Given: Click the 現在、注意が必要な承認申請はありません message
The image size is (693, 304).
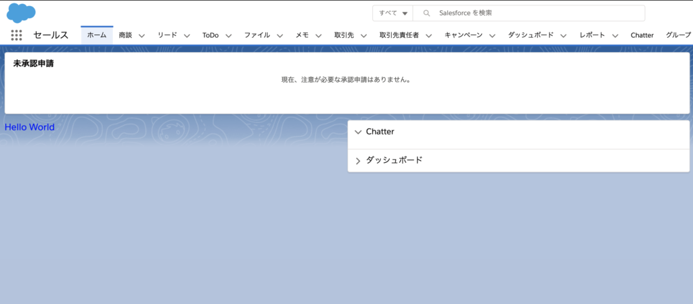Looking at the screenshot, I should click(x=346, y=80).
